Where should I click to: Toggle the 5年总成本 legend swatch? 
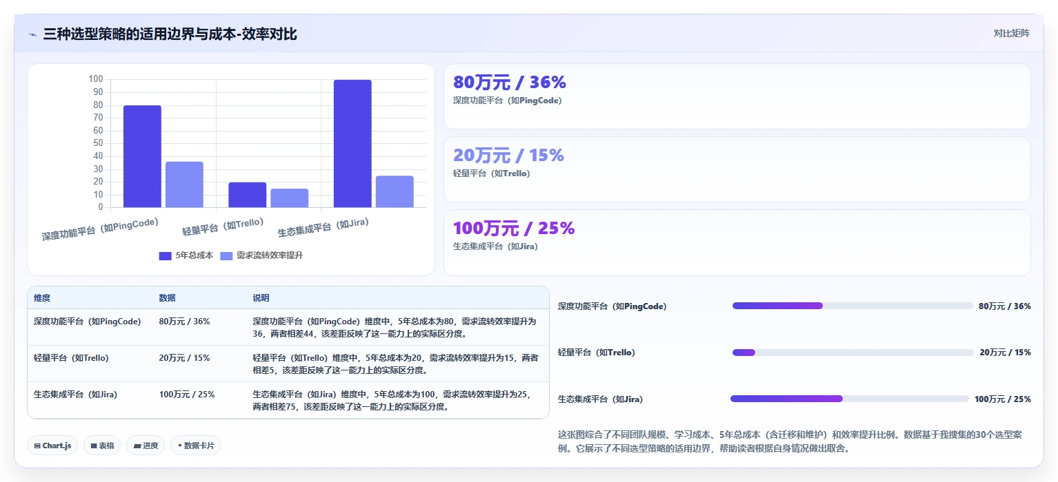(x=165, y=255)
